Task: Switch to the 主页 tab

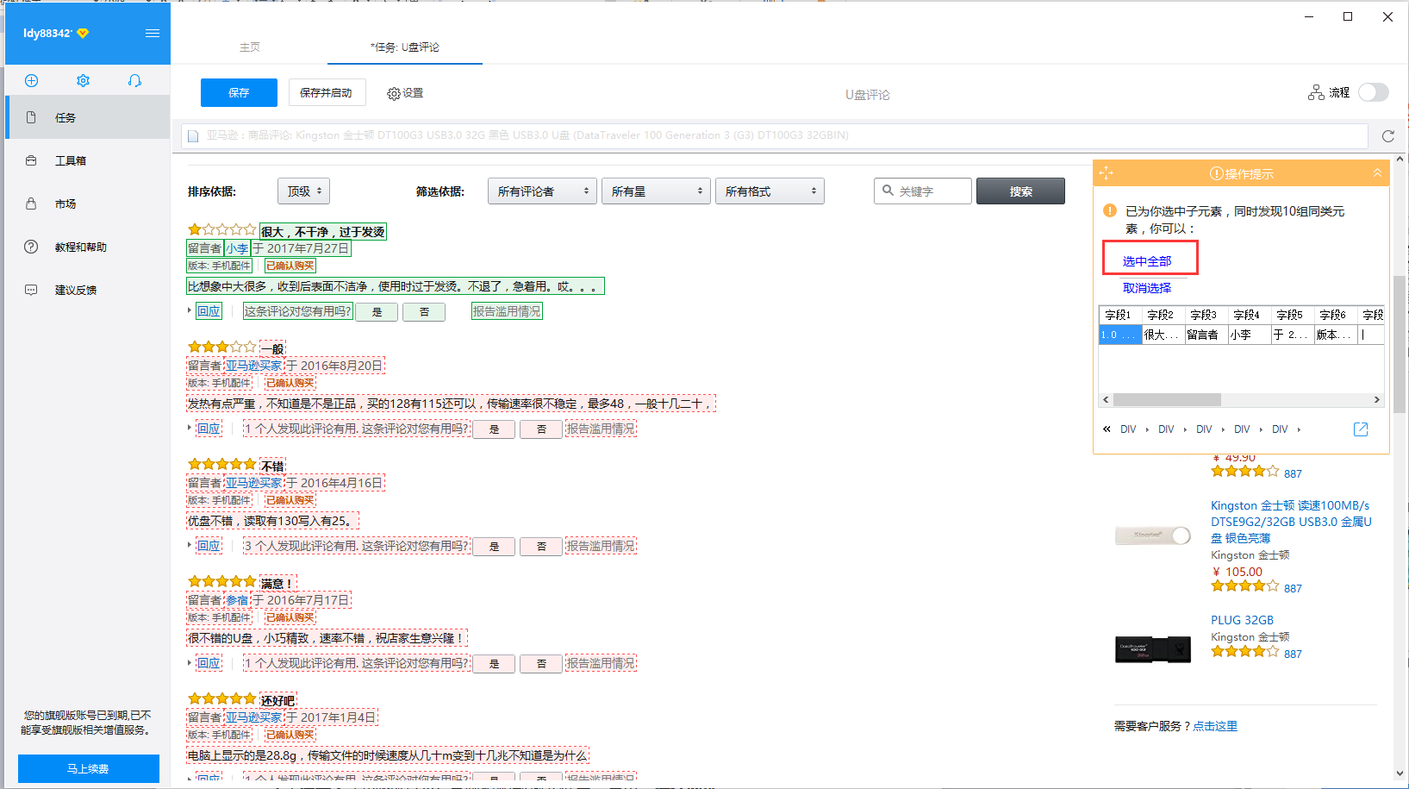Action: [250, 47]
